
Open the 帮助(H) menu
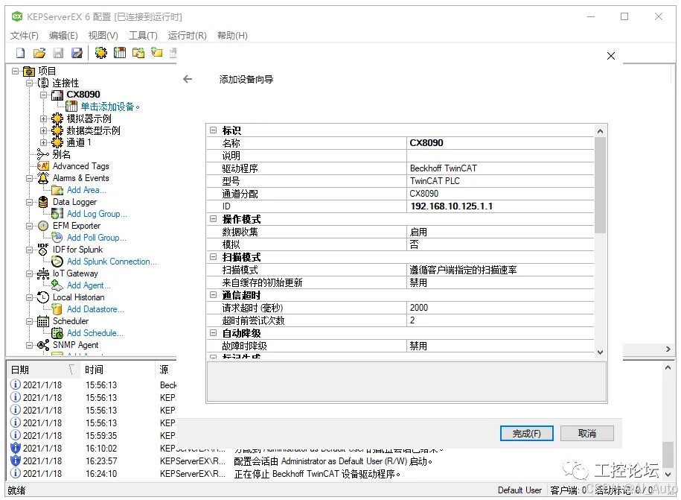pos(232,36)
